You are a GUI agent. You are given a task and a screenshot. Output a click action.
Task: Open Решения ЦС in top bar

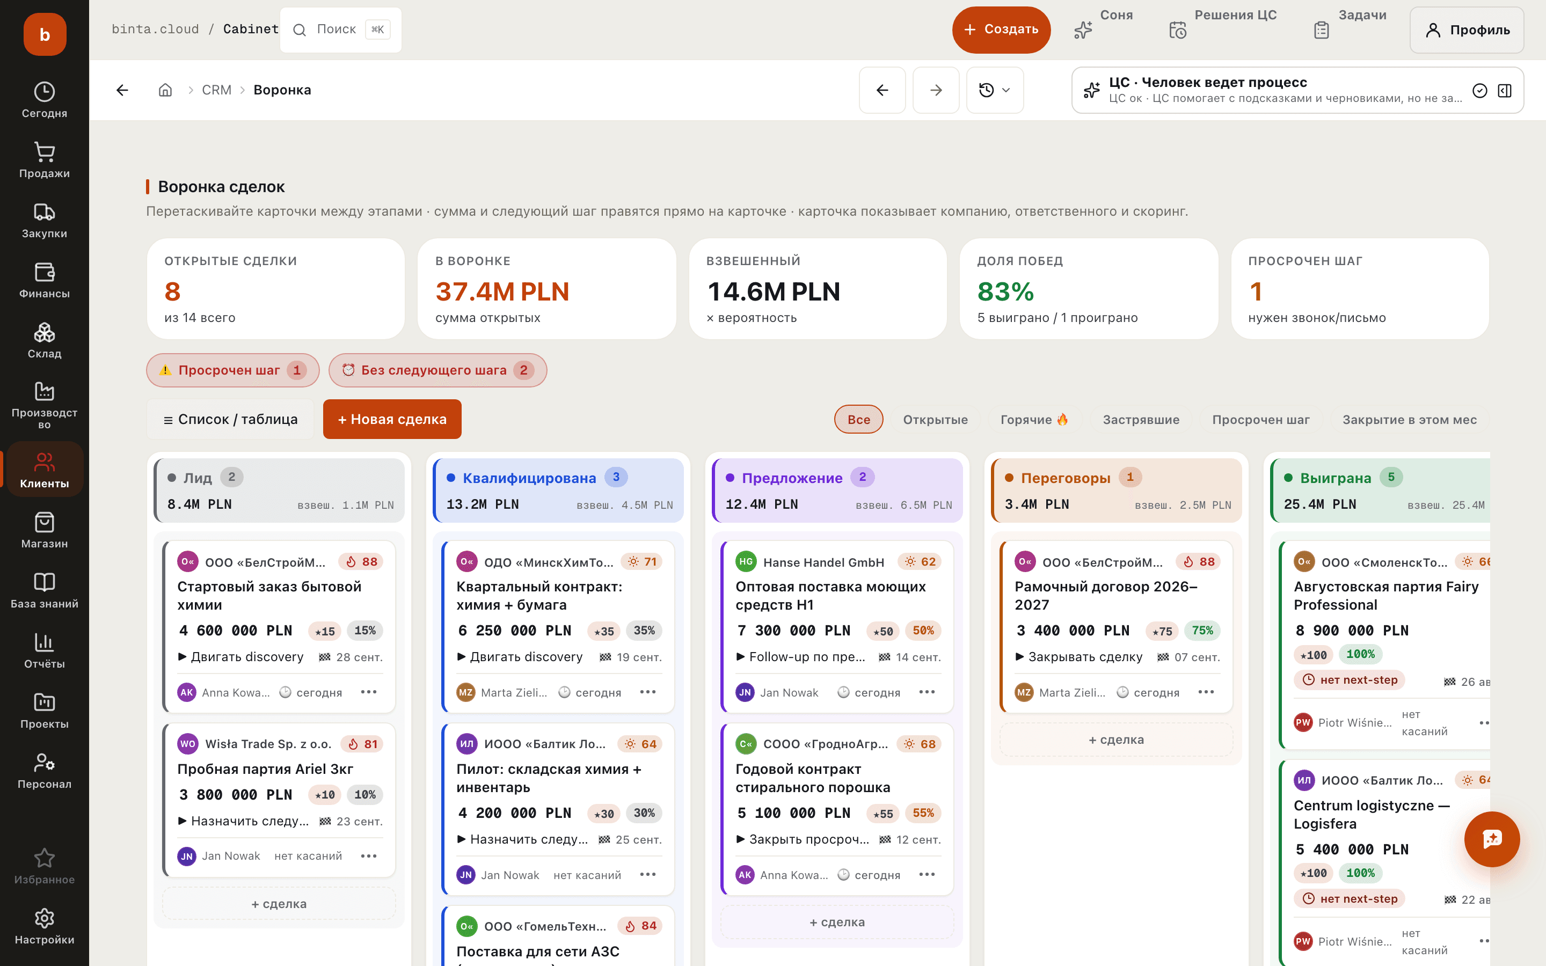click(1223, 30)
